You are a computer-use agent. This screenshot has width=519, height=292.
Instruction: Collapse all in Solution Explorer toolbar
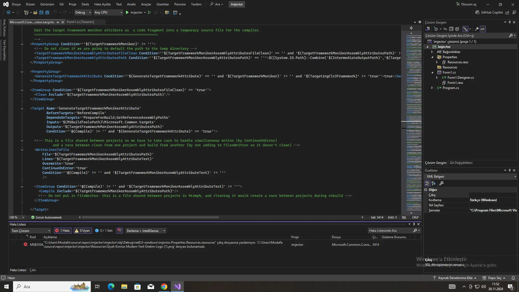pyautogui.click(x=451, y=29)
